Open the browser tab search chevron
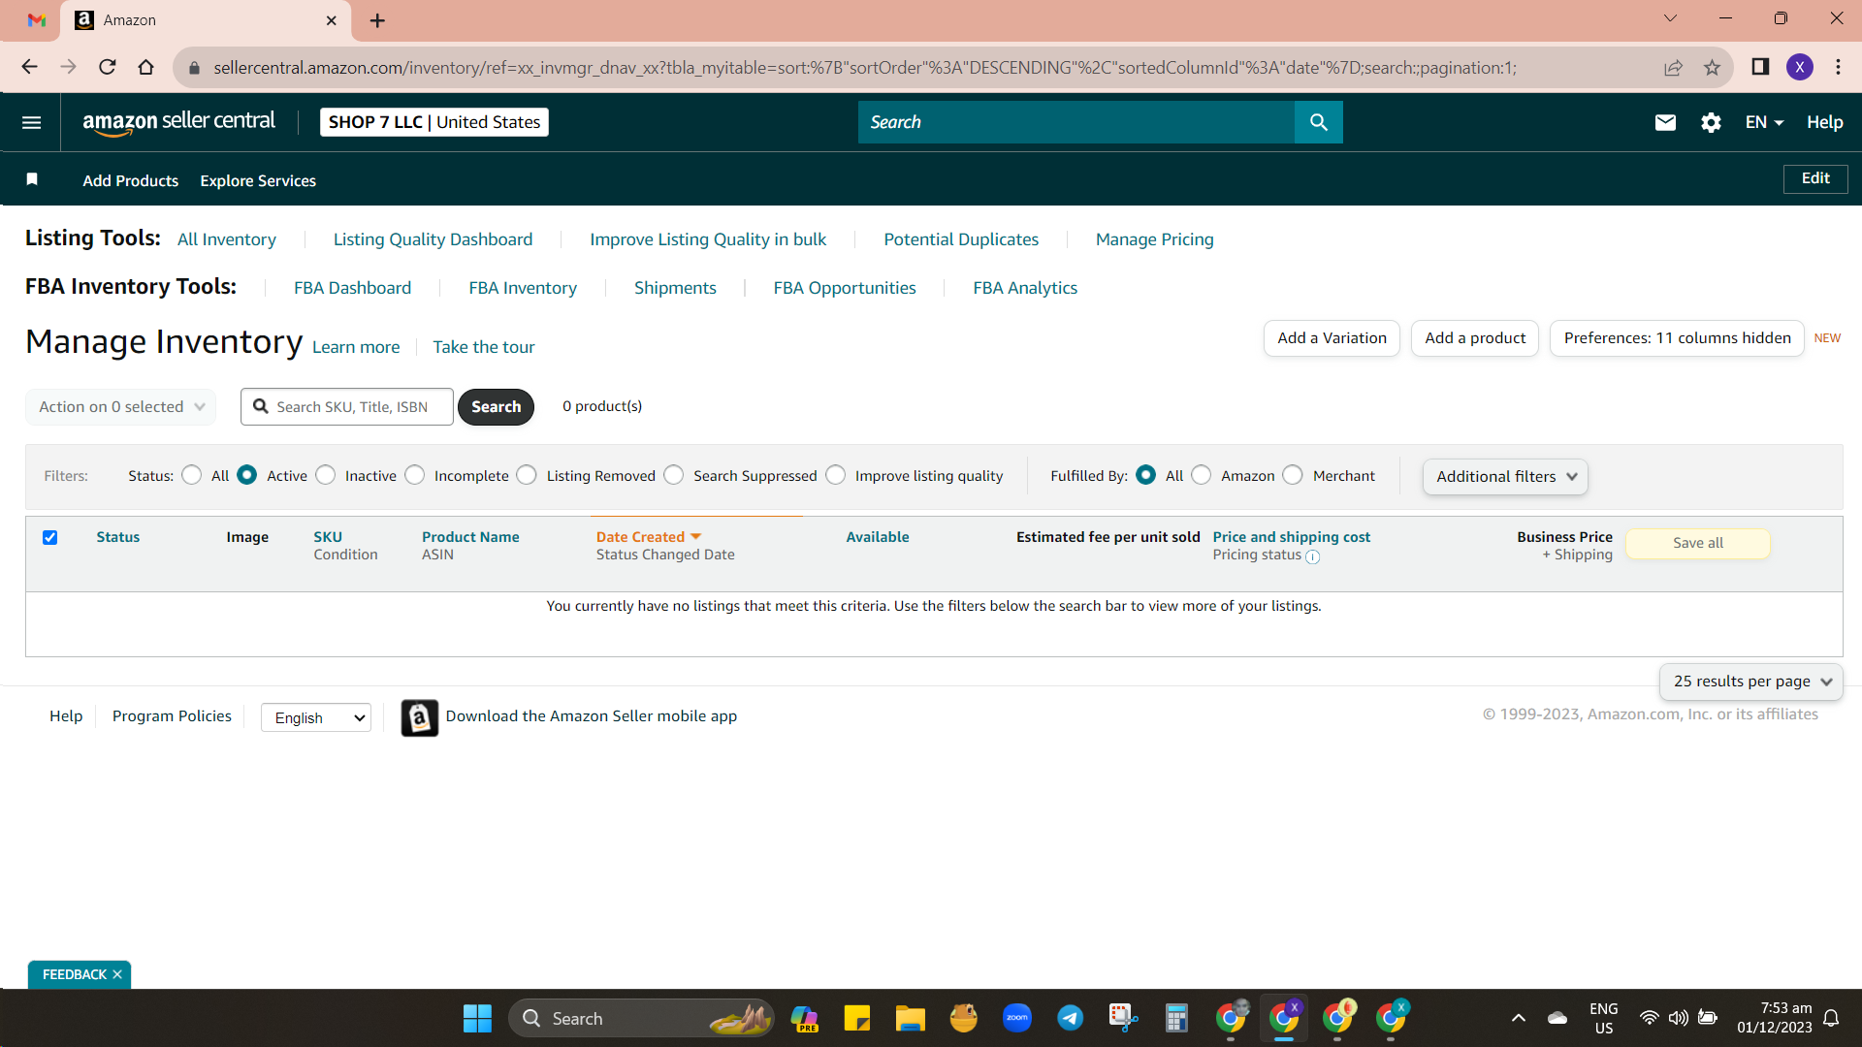 [1670, 18]
